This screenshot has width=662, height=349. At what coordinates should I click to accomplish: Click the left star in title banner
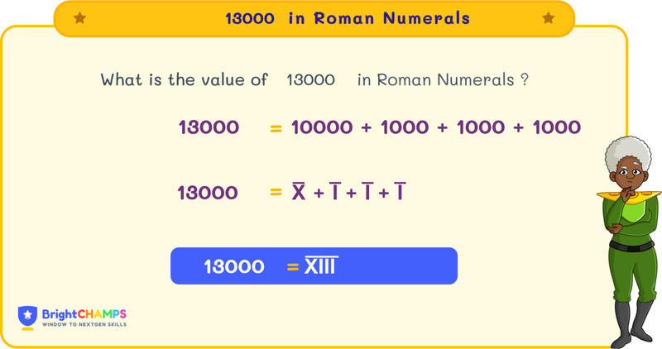tap(79, 18)
